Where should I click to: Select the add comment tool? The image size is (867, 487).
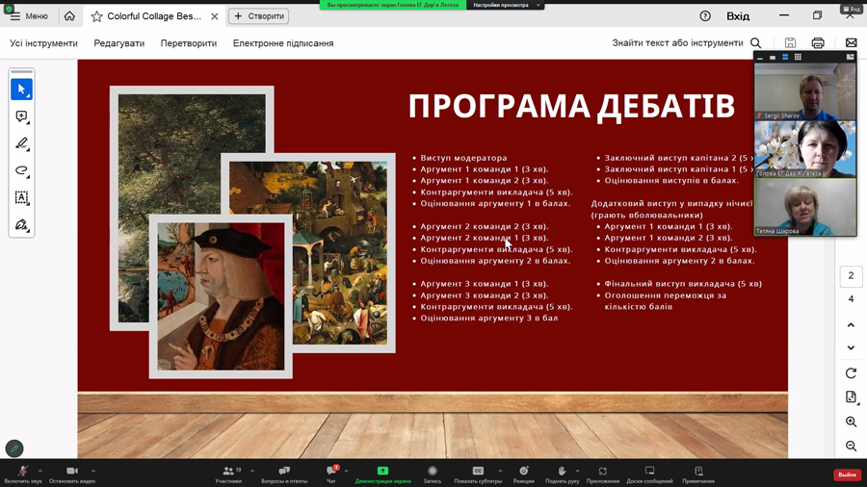click(x=21, y=116)
